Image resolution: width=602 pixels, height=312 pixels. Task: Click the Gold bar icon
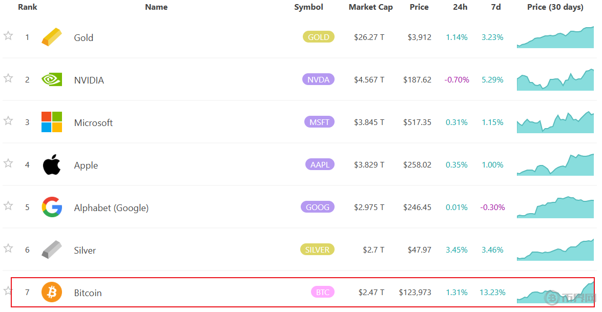pos(52,37)
